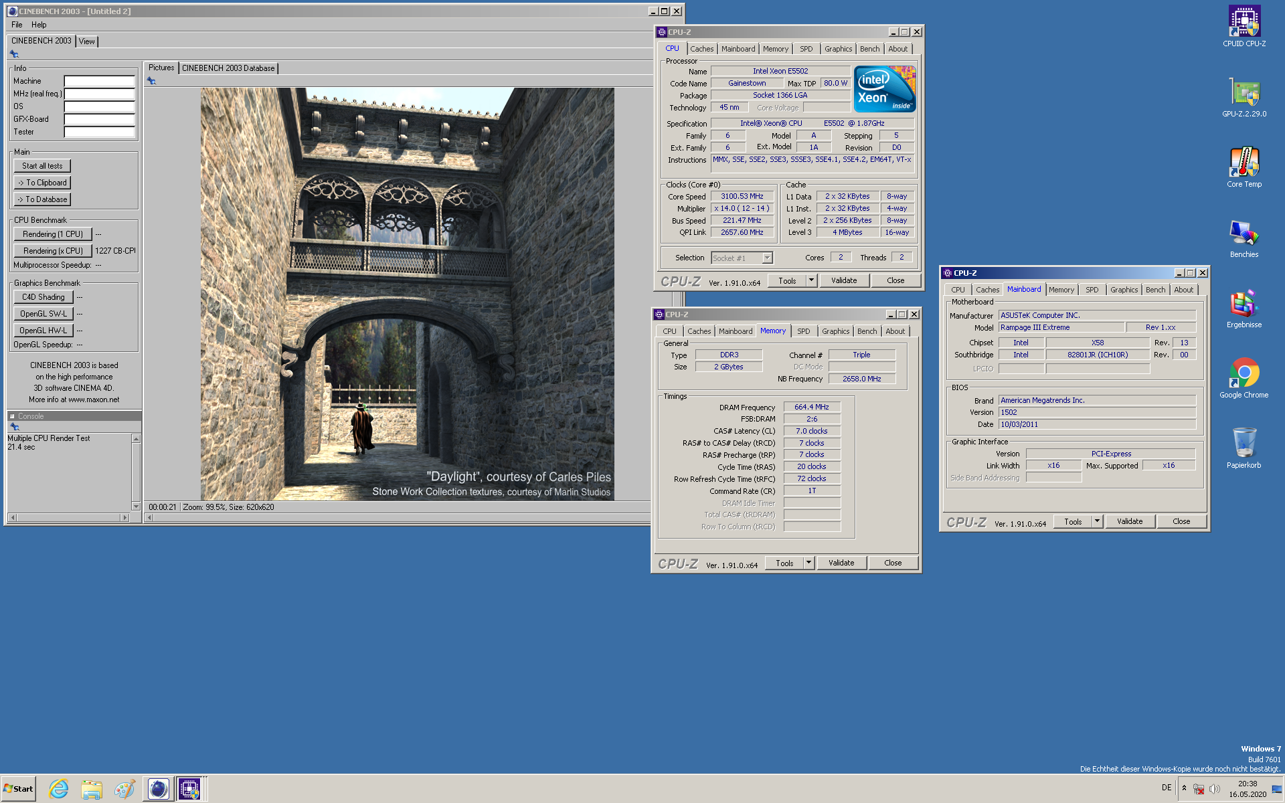Image resolution: width=1285 pixels, height=803 pixels.
Task: Run OpenGL HW-L benchmark
Action: coord(44,331)
